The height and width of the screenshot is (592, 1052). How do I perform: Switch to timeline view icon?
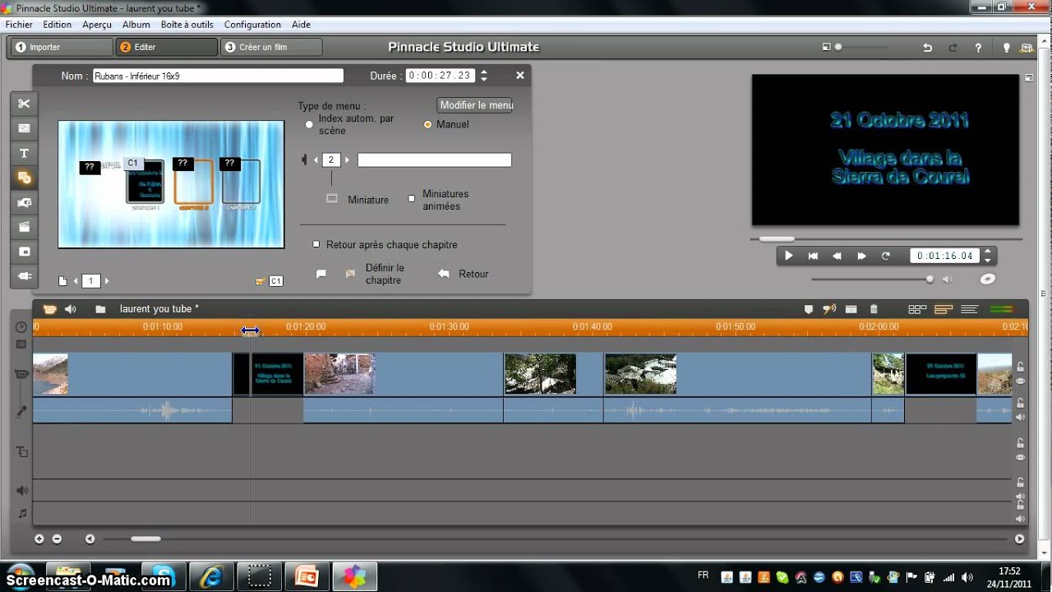click(944, 309)
